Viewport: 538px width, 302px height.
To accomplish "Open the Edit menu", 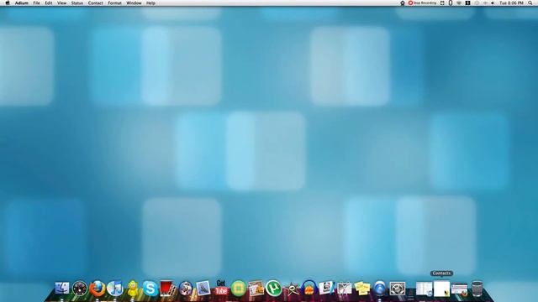I will [49, 3].
